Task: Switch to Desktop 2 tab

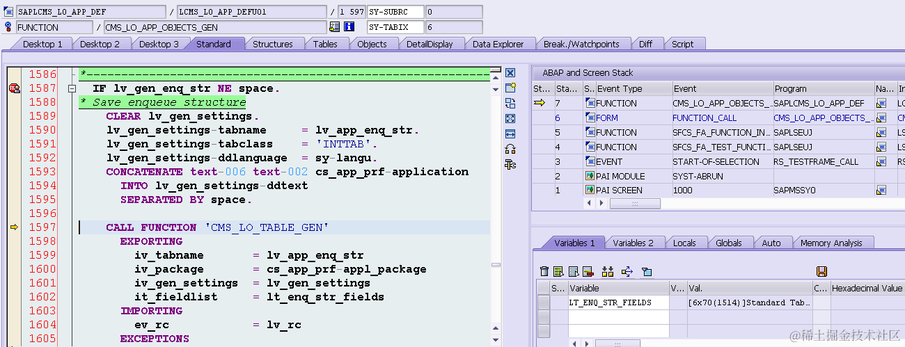Action: [x=100, y=44]
